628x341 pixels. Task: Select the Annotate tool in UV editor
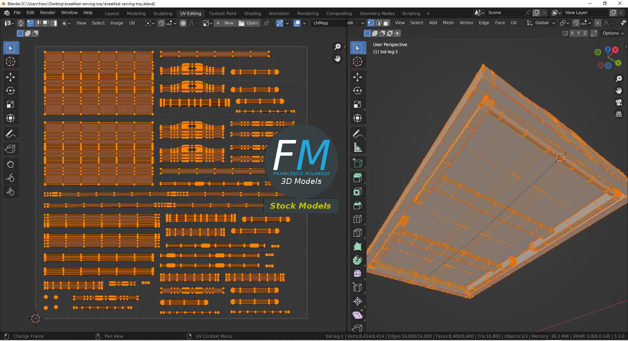(10, 134)
